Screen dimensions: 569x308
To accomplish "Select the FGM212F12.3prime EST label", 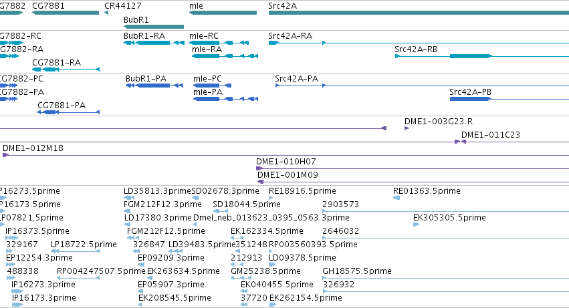I will (162, 204).
